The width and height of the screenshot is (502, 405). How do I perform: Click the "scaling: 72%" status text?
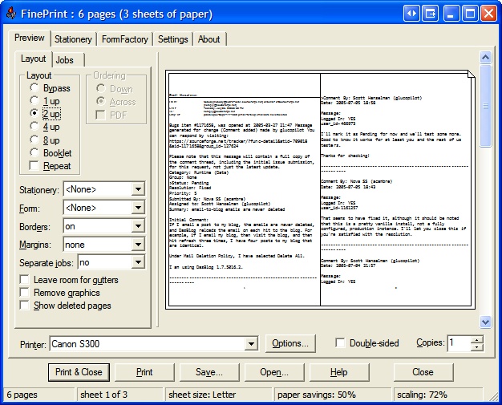tap(422, 395)
